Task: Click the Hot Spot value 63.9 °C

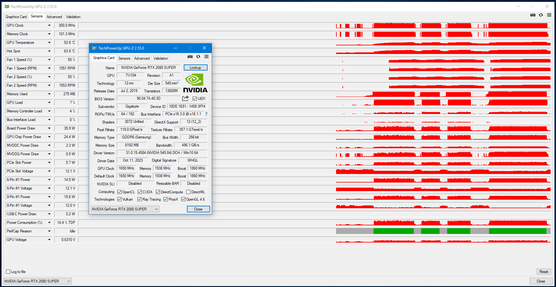Action: 65,51
